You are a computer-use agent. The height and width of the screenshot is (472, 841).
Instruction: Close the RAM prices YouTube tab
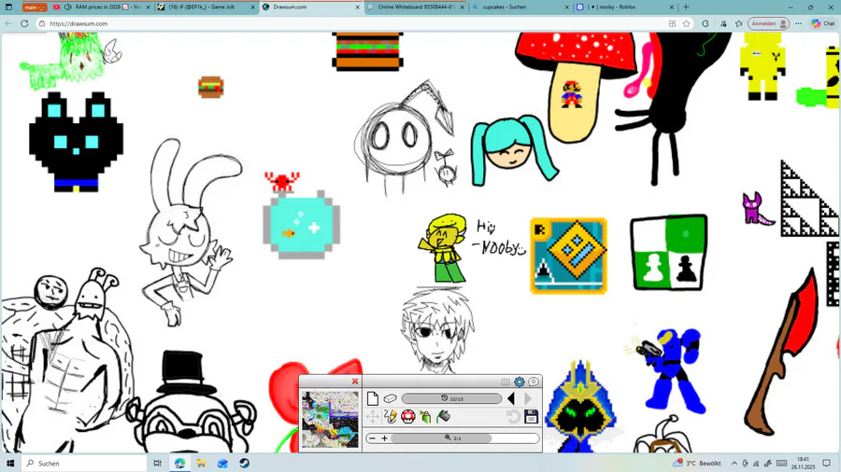click(x=149, y=7)
